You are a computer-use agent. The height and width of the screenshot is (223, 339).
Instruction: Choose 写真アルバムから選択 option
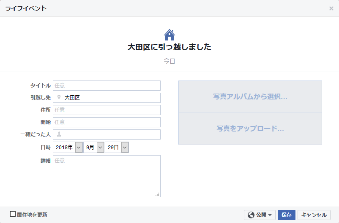[x=250, y=97]
